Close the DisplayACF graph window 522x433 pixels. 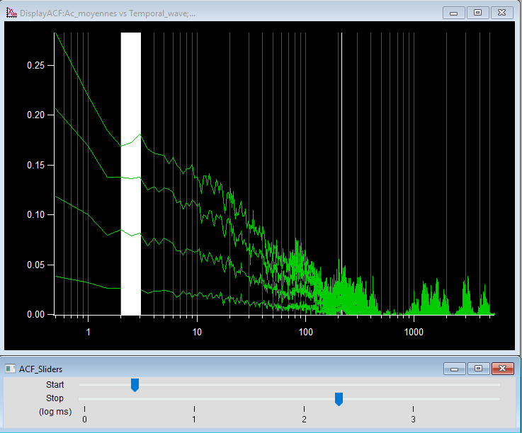tap(501, 13)
